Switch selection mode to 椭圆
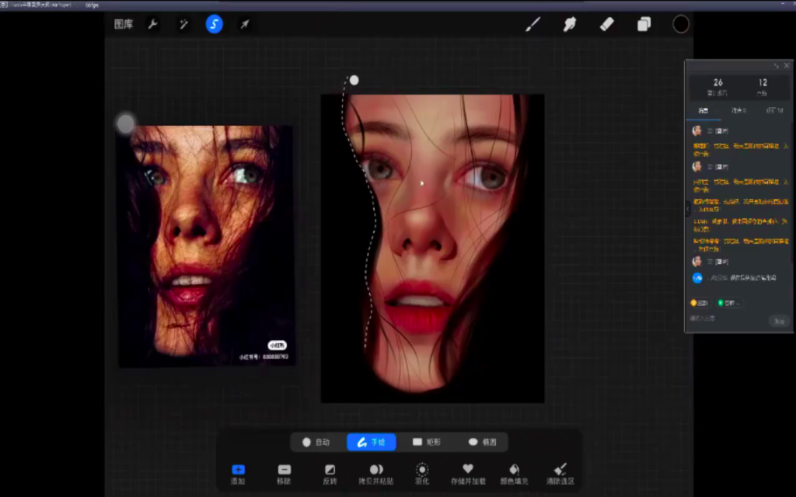Viewport: 796px width, 497px height. 482,442
